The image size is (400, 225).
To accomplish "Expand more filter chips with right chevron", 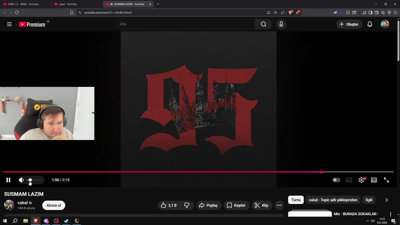I will (x=386, y=200).
